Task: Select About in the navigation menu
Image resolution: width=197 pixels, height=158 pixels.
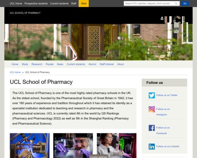Action: click(120, 64)
